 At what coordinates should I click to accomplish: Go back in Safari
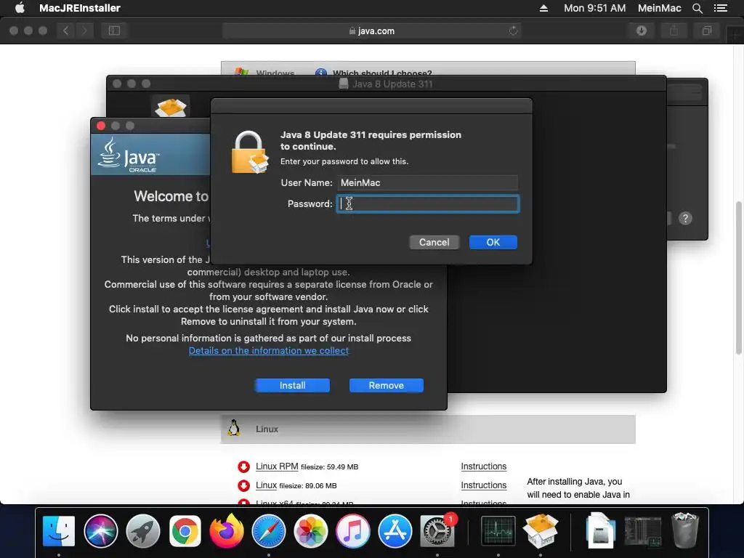pos(66,31)
